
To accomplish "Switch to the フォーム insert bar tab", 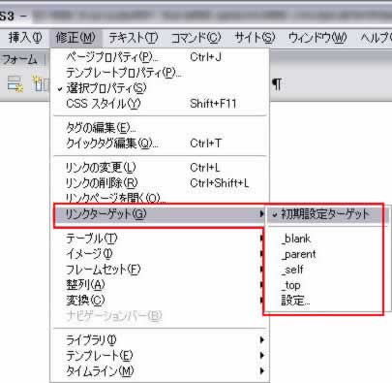I will coord(20,60).
